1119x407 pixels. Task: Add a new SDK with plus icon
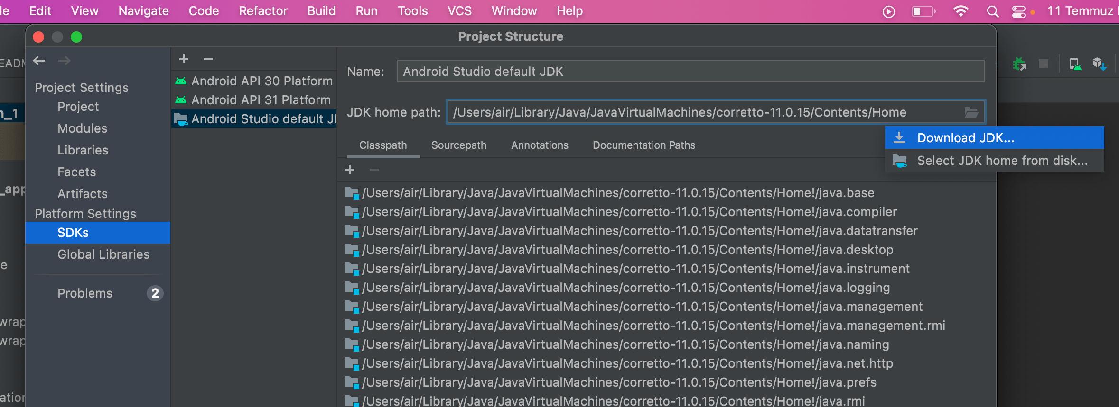click(184, 59)
